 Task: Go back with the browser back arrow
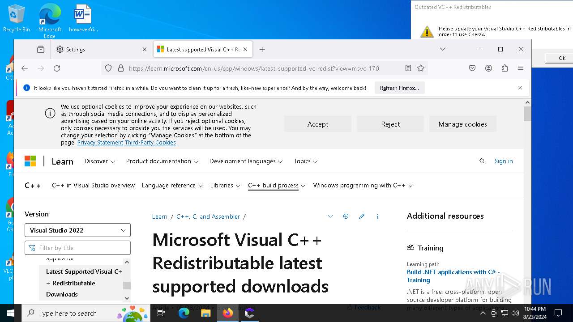coord(25,68)
